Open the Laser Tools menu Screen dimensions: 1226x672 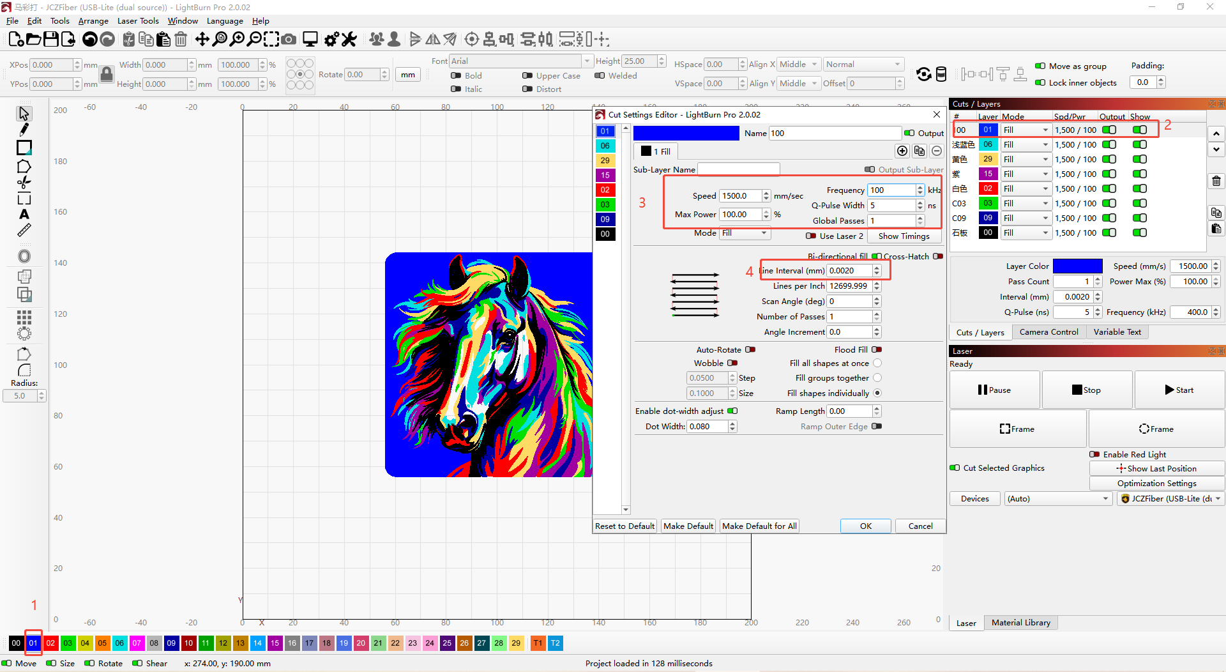[x=138, y=20]
